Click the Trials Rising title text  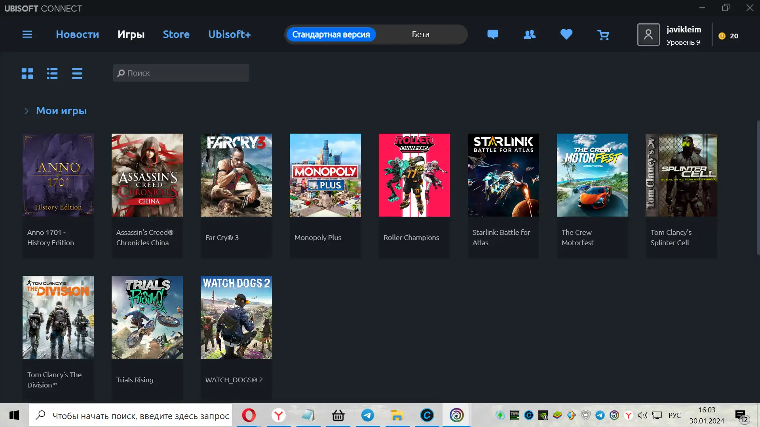(x=135, y=380)
